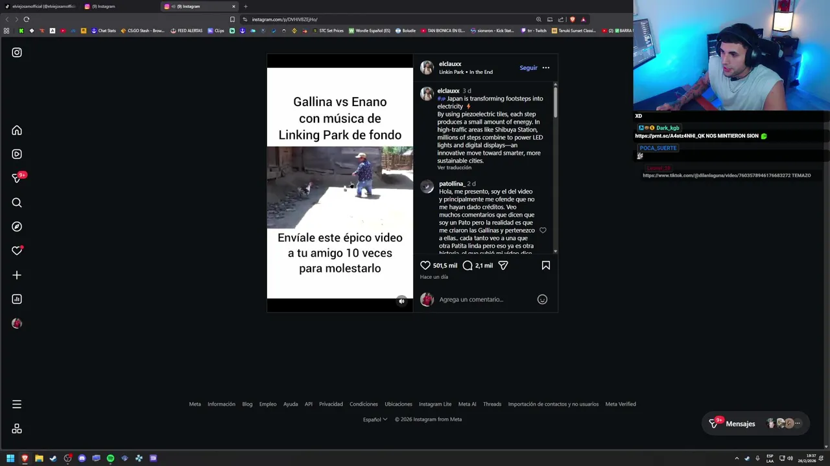This screenshot has height=466, width=830.
Task: Open Discord from the taskbar
Action: [82, 458]
